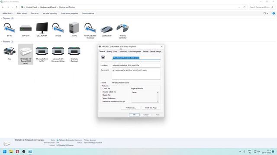Click the back arrow in Explorer navigation
Image resolution: width=277 pixels, height=155 pixels.
[3, 7]
